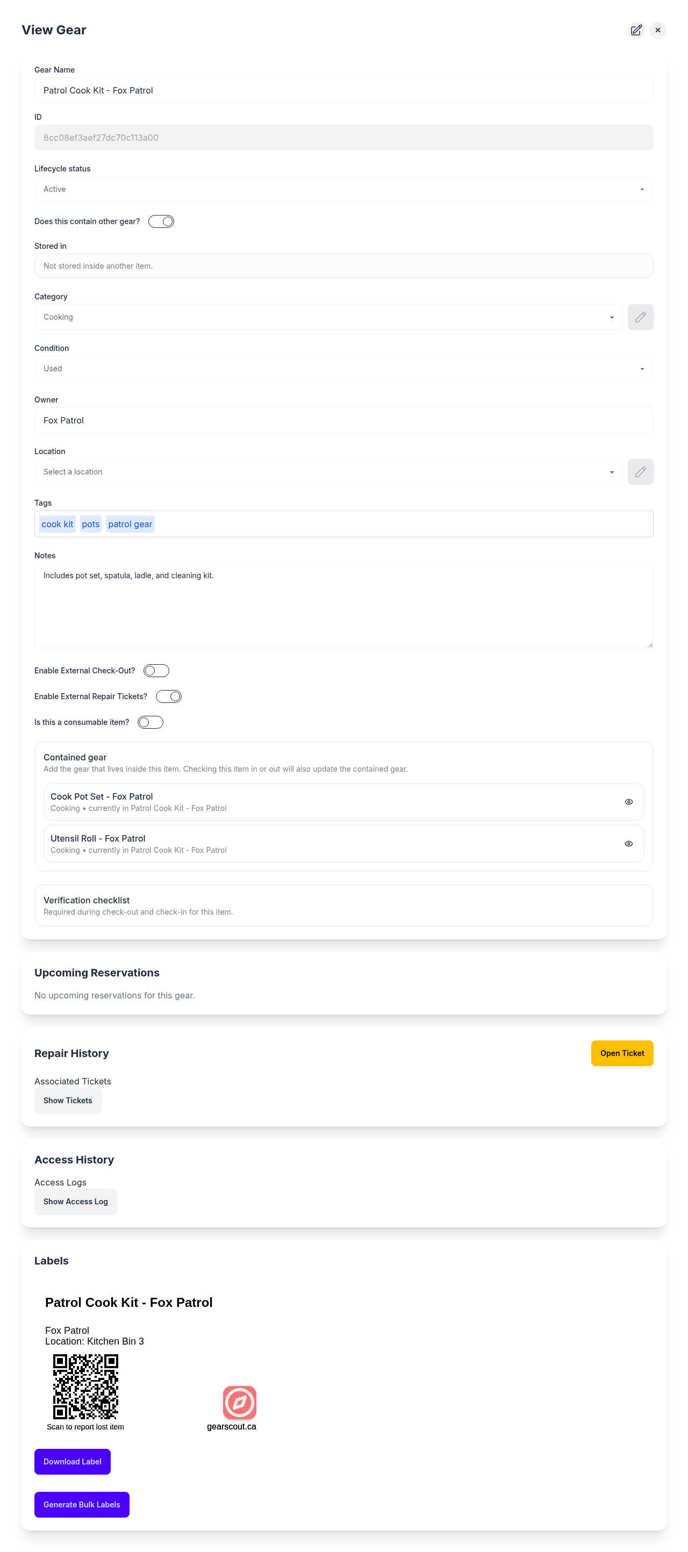Enable External Check-Out toggle
The width and height of the screenshot is (688, 1552).
156,671
